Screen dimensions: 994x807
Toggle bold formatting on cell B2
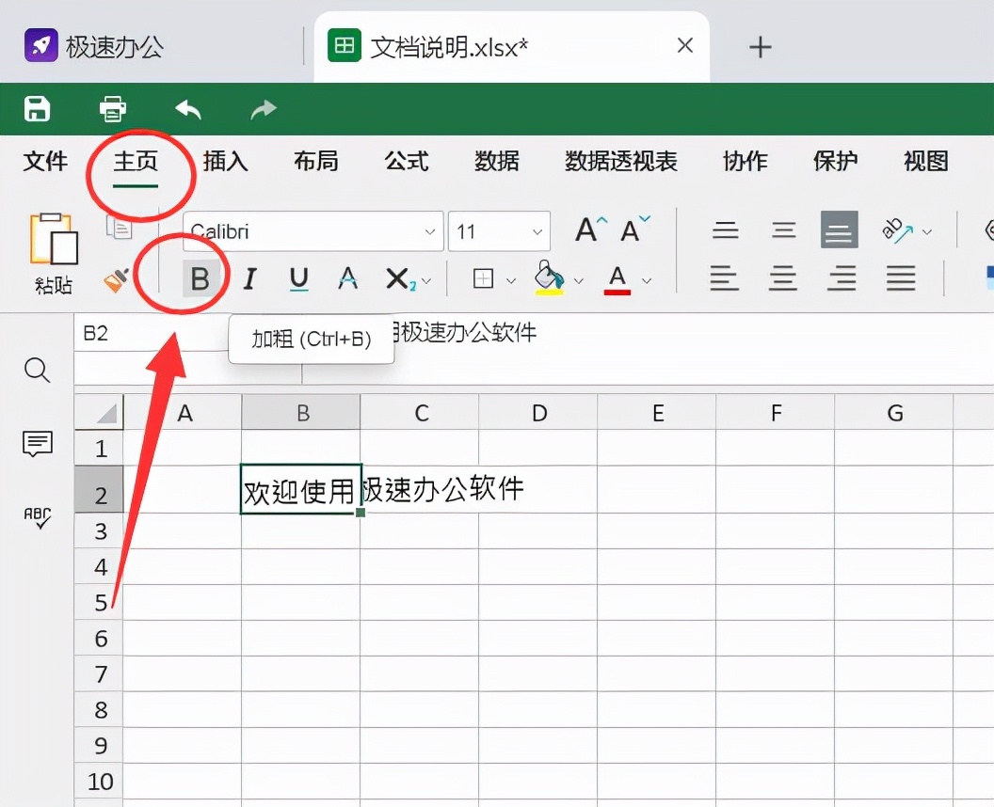(200, 278)
